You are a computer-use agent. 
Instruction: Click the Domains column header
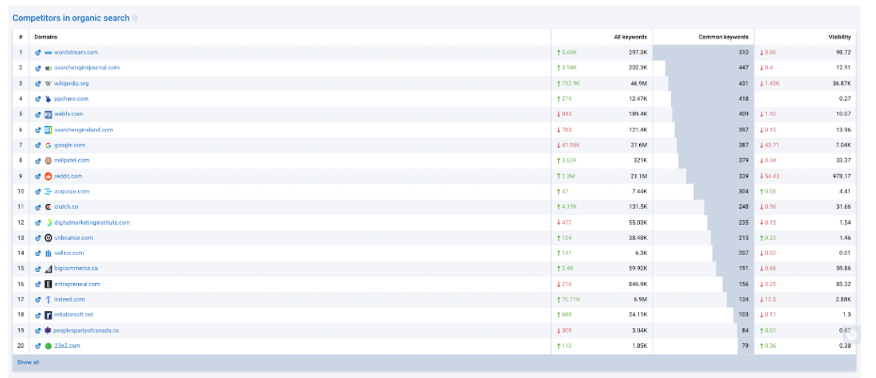point(45,37)
